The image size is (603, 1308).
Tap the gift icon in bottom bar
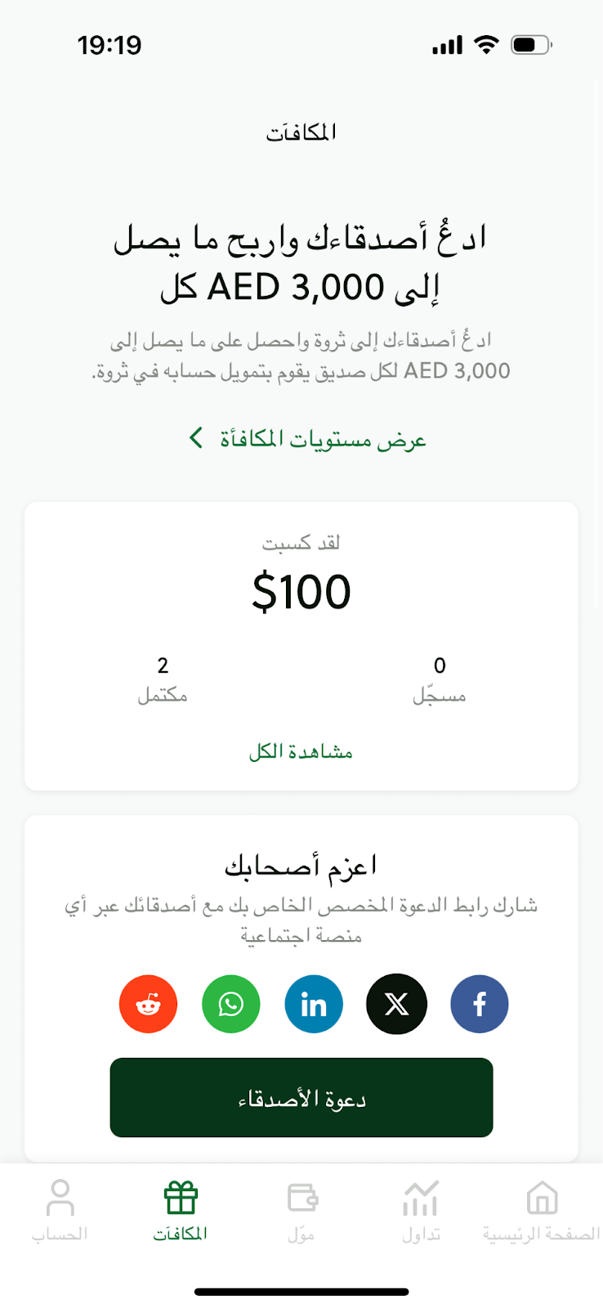(181, 1198)
